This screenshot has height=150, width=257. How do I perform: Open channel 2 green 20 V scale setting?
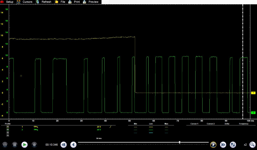coord(99,130)
